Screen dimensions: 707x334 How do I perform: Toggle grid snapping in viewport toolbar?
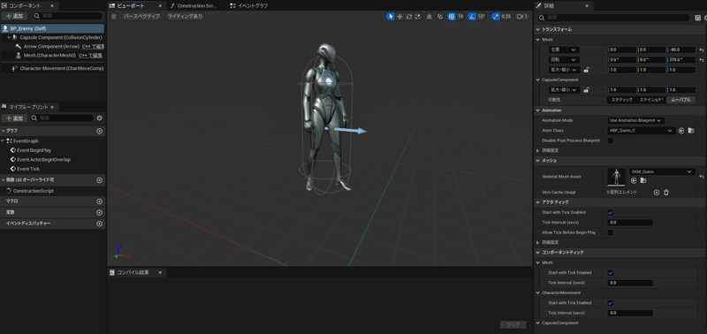pyautogui.click(x=452, y=16)
